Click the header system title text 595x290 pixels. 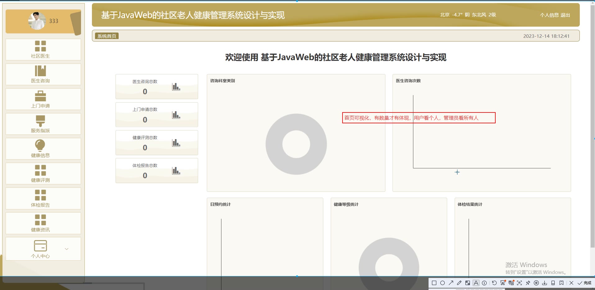(x=193, y=15)
